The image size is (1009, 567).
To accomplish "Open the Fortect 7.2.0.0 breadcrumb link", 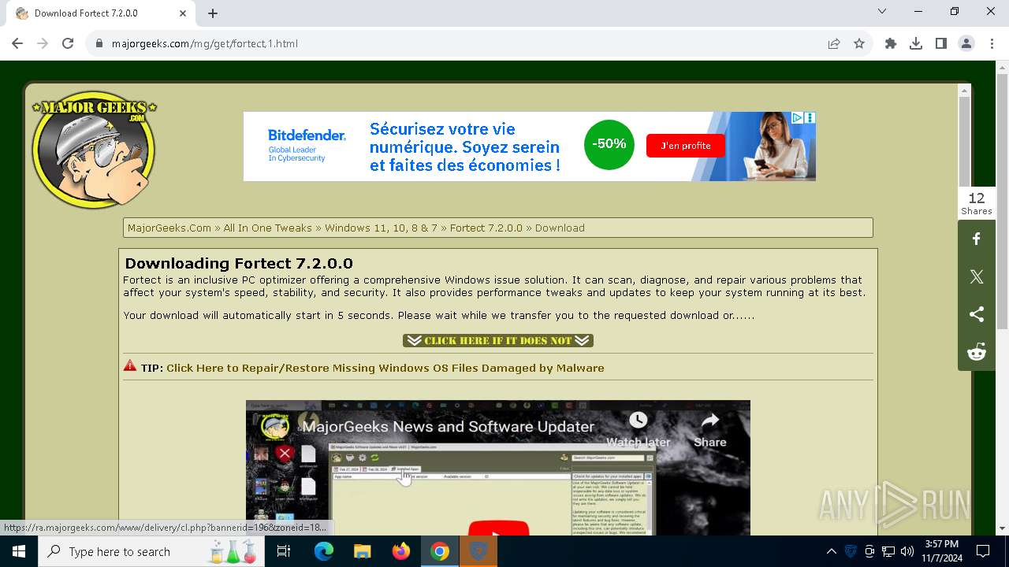I will 486,228.
